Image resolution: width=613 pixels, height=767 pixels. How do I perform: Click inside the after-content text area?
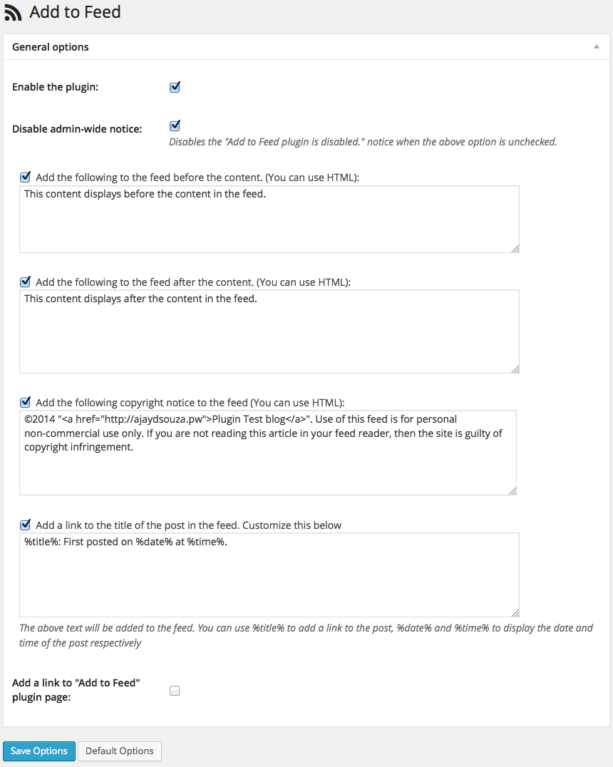tap(269, 331)
